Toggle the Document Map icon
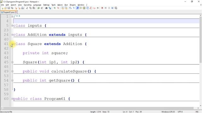The height and width of the screenshot is (113, 202). click(84, 8)
